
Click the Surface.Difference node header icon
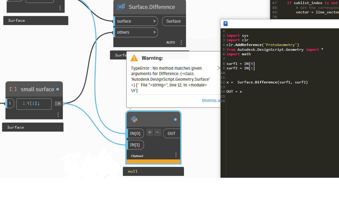pyautogui.click(x=121, y=7)
